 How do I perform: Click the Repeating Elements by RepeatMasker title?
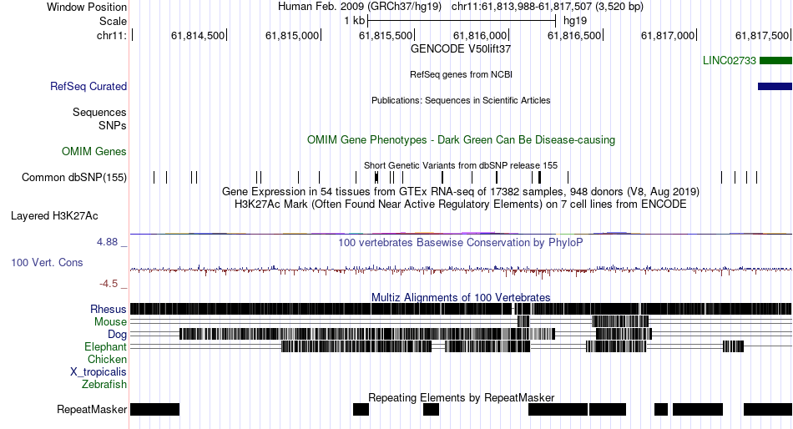click(461, 398)
